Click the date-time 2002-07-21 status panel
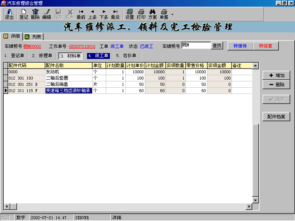Image resolution: width=295 pixels, height=221 pixels. 51,218
